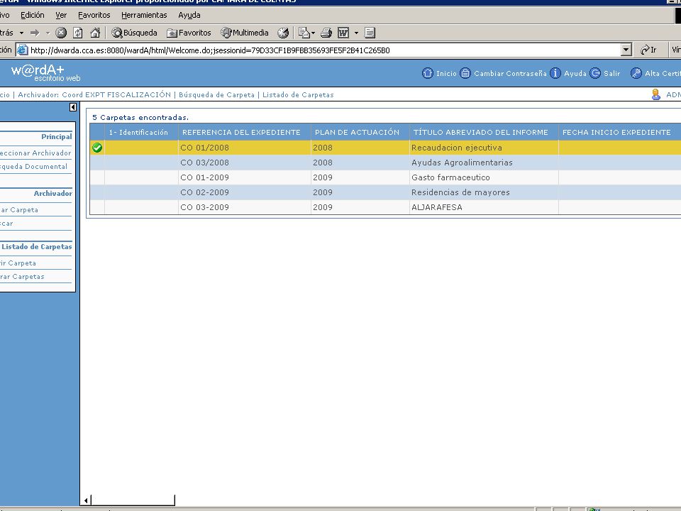
Task: Click the Refresh page toolbar icon
Action: [78, 33]
